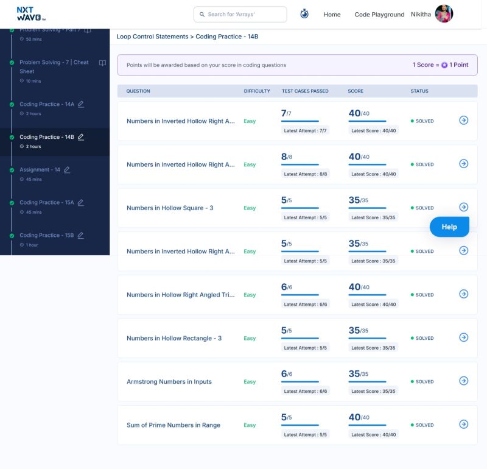Click green check beside Assignment - 14
The width and height of the screenshot is (487, 469).
[x=12, y=170]
